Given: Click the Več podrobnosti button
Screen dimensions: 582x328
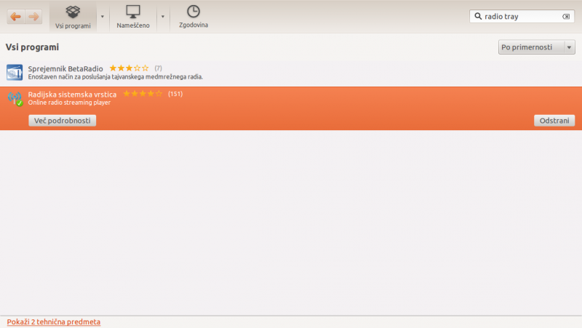Looking at the screenshot, I should coord(63,121).
